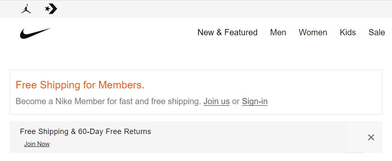Open the Jordan brand logo link
This screenshot has height=161, width=392.
[x=26, y=9]
